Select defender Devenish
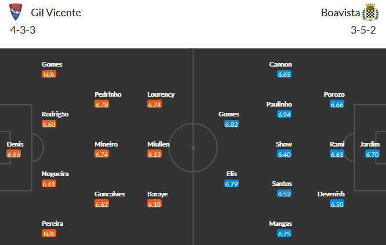Image resolution: width=386 pixels, height=245 pixels. coord(331,194)
